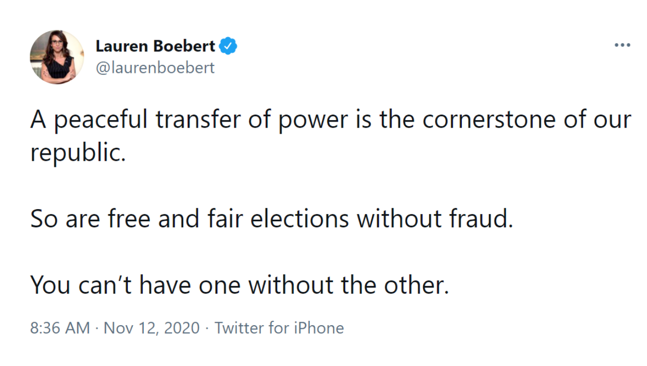
Task: Click the word "republic." in the tweet
Action: [x=77, y=153]
